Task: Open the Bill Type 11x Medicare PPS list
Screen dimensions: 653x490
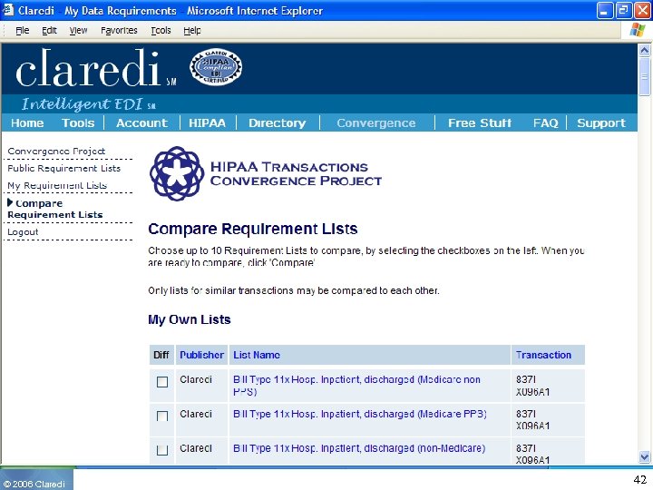Action: coord(360,414)
